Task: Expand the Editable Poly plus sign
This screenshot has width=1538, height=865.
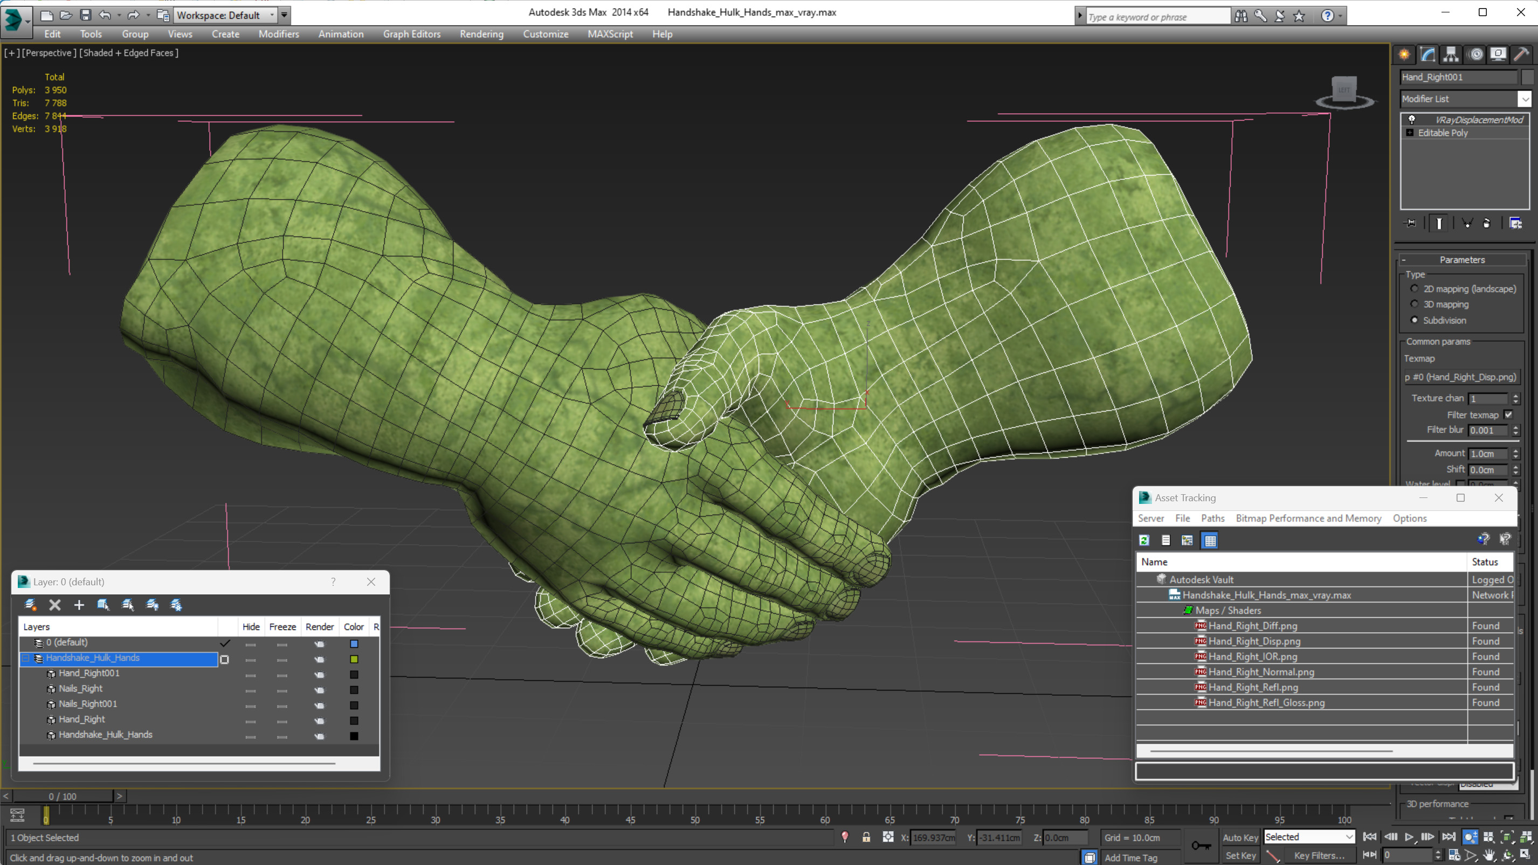Action: pyautogui.click(x=1410, y=133)
